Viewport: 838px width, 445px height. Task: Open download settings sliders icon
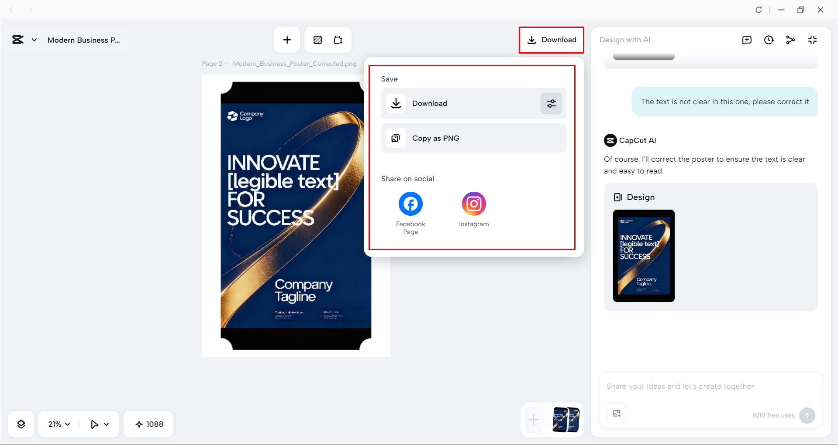pyautogui.click(x=551, y=103)
